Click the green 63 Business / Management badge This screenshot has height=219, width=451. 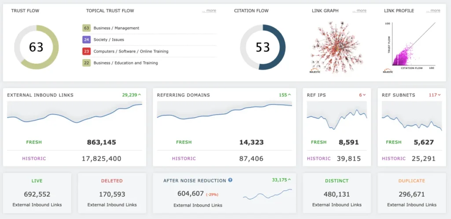[x=86, y=28]
